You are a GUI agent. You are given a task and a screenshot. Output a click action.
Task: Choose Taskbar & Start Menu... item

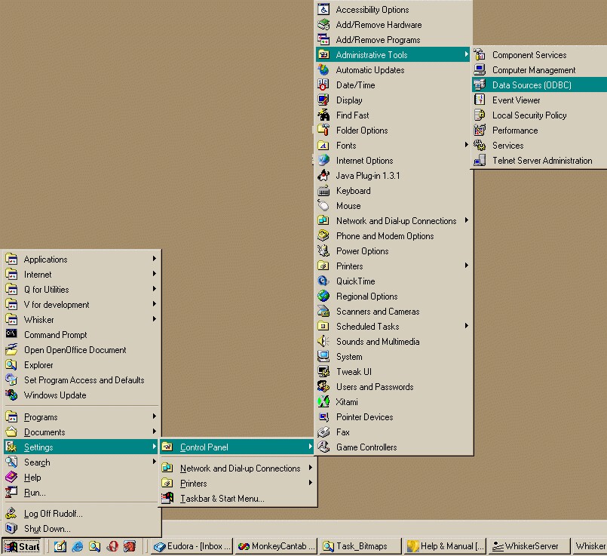pos(238,499)
